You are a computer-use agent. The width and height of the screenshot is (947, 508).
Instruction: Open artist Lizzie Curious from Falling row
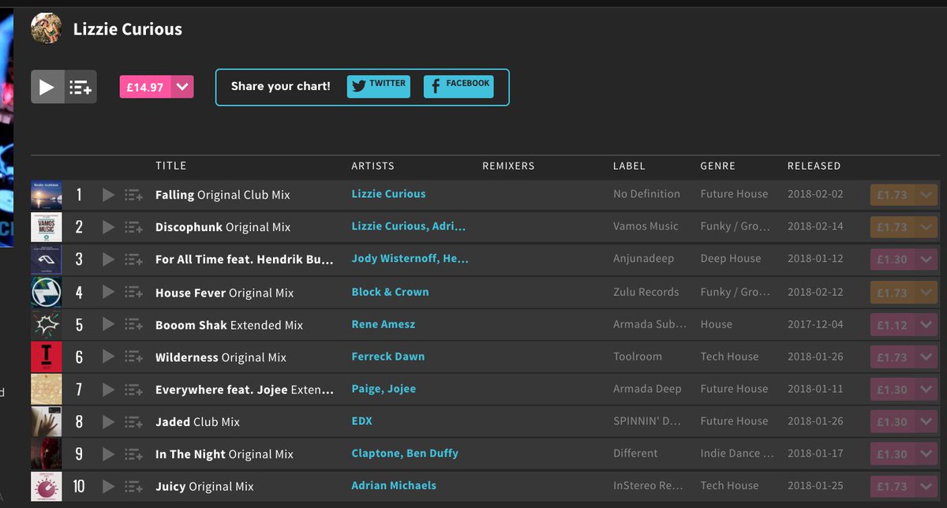(388, 194)
